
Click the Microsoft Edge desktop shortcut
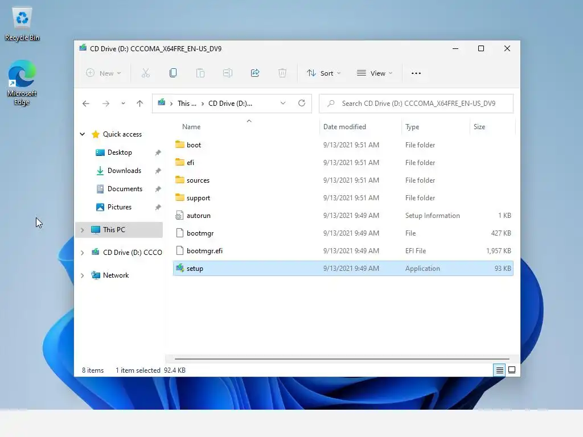[22, 83]
